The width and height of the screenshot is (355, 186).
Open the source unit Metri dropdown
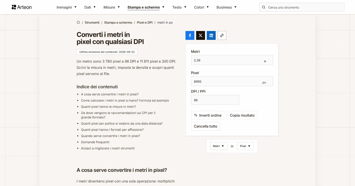pos(219,146)
